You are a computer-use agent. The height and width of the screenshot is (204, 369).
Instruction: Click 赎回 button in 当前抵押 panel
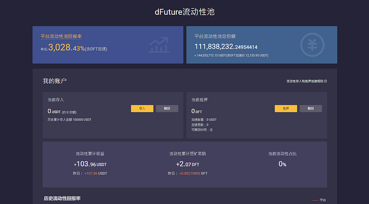310,108
